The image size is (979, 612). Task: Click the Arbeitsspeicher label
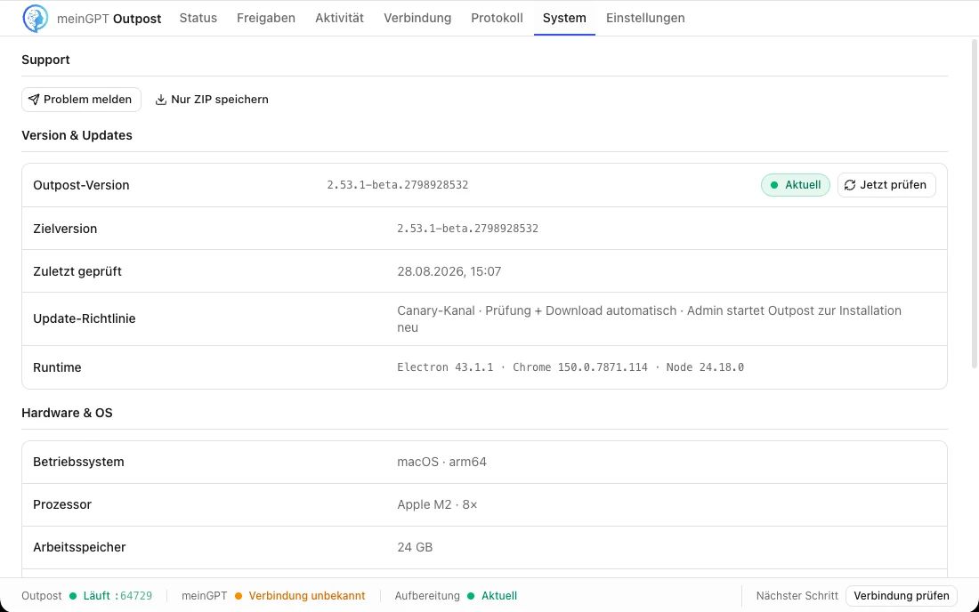point(79,547)
